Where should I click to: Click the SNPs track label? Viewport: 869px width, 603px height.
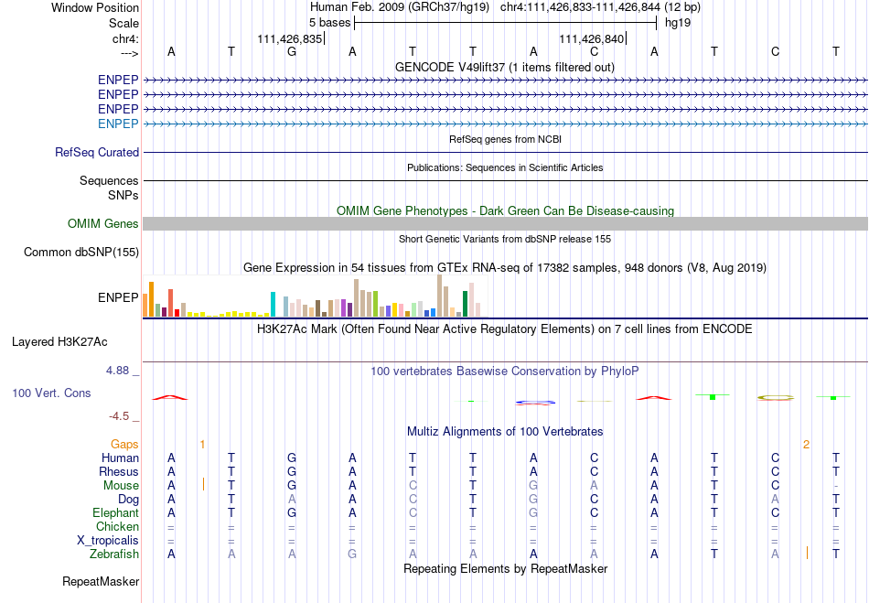click(123, 195)
